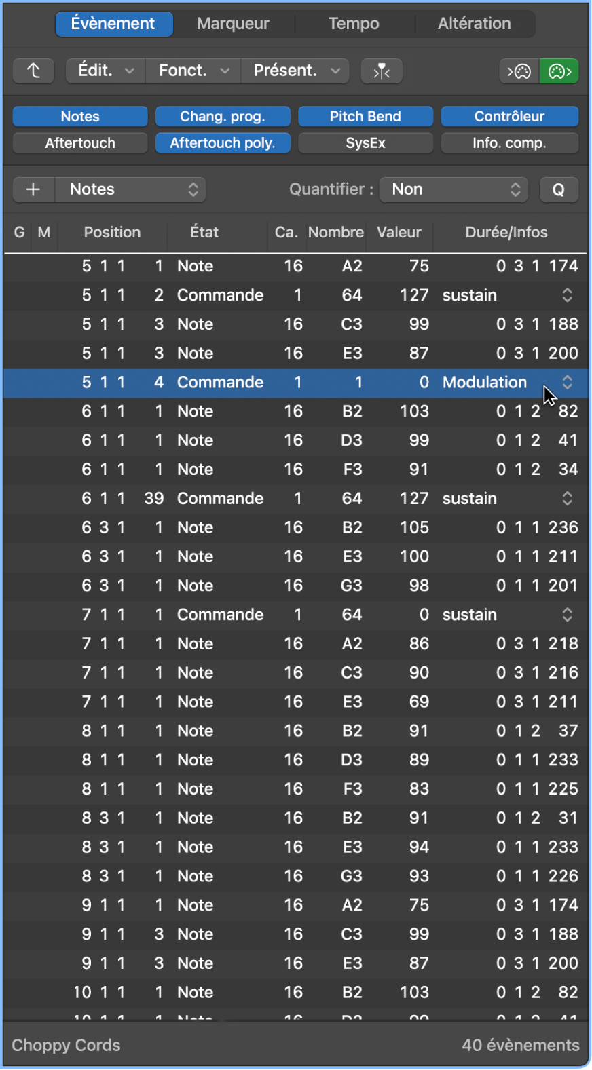The width and height of the screenshot is (592, 1070).
Task: Switch to the Marqueur tab
Action: pos(233,24)
